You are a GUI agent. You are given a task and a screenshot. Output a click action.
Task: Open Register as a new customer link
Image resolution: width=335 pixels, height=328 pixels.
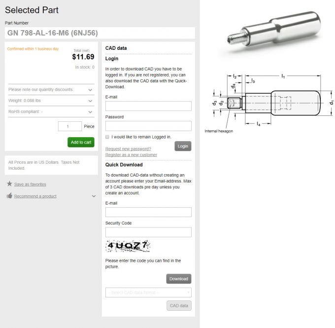(x=131, y=155)
